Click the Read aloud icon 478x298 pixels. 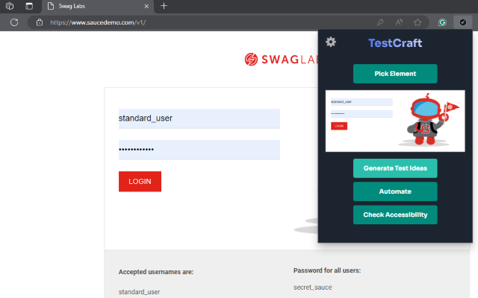click(x=399, y=22)
